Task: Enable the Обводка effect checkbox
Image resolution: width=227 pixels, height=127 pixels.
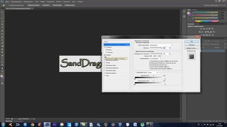Action: pos(105,55)
